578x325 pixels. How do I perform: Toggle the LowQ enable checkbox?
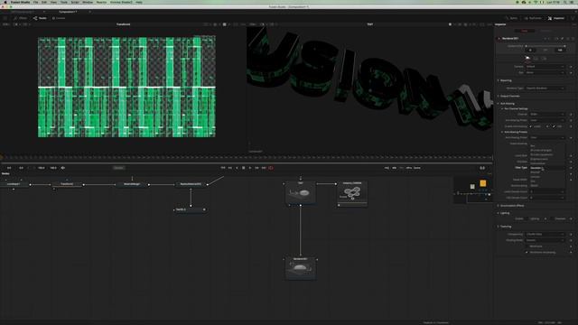530,126
